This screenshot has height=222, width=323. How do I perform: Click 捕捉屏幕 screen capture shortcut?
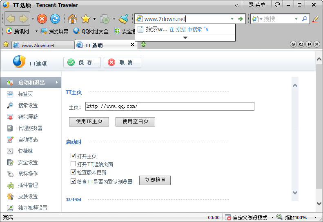coord(55,31)
